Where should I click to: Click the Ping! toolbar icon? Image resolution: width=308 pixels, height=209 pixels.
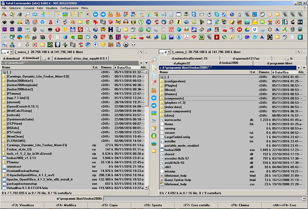tap(118, 22)
